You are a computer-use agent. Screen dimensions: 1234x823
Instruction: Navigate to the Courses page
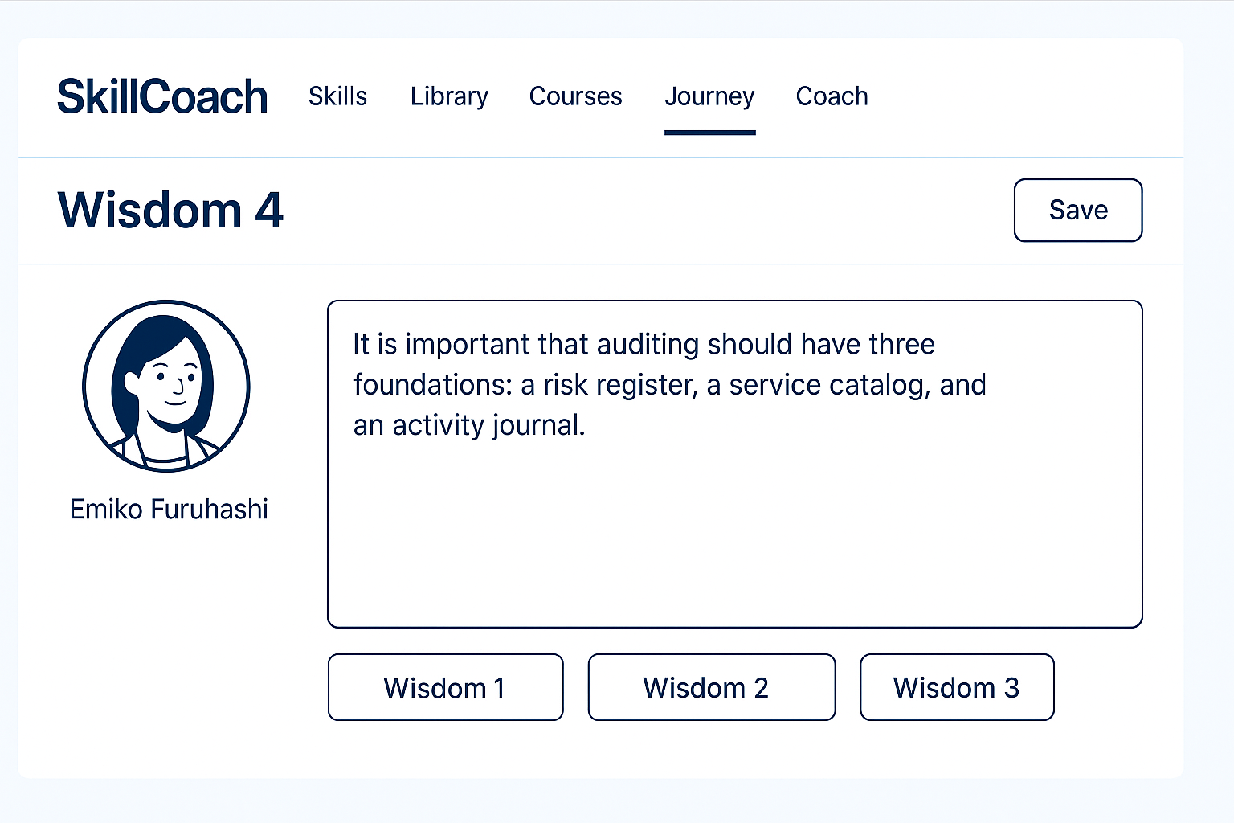[575, 96]
